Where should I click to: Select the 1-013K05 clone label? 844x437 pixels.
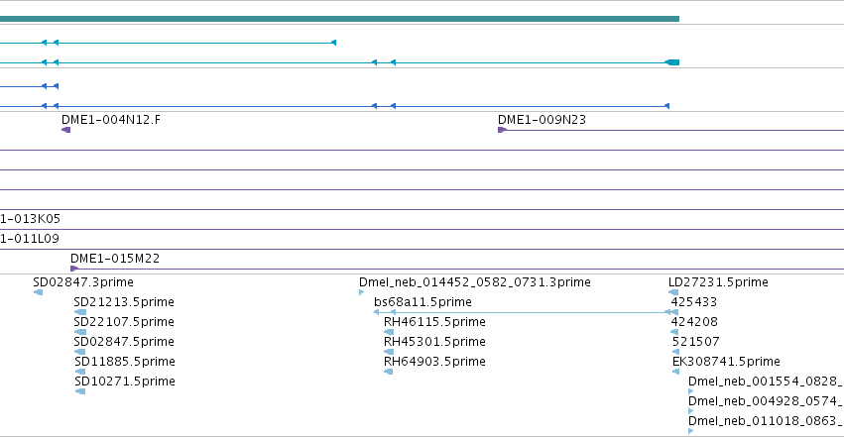coord(30,219)
